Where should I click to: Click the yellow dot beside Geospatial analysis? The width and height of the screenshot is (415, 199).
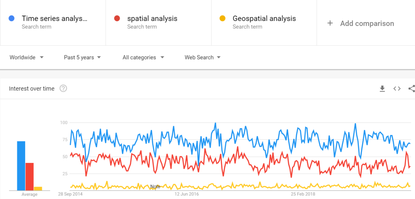pyautogui.click(x=222, y=19)
